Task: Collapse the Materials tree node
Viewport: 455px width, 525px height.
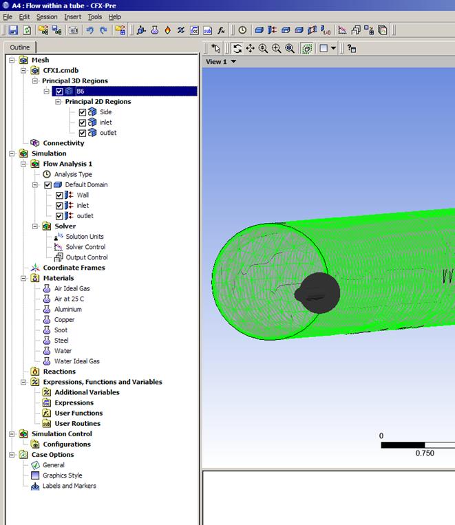Action: pos(24,279)
